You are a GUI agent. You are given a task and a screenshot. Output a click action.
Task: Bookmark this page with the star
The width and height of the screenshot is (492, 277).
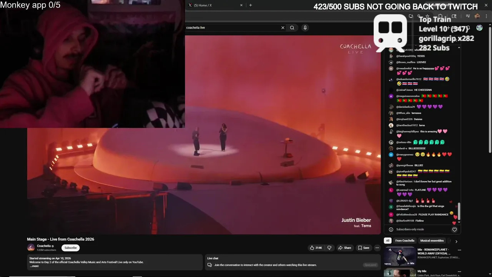pyautogui.click(x=427, y=16)
